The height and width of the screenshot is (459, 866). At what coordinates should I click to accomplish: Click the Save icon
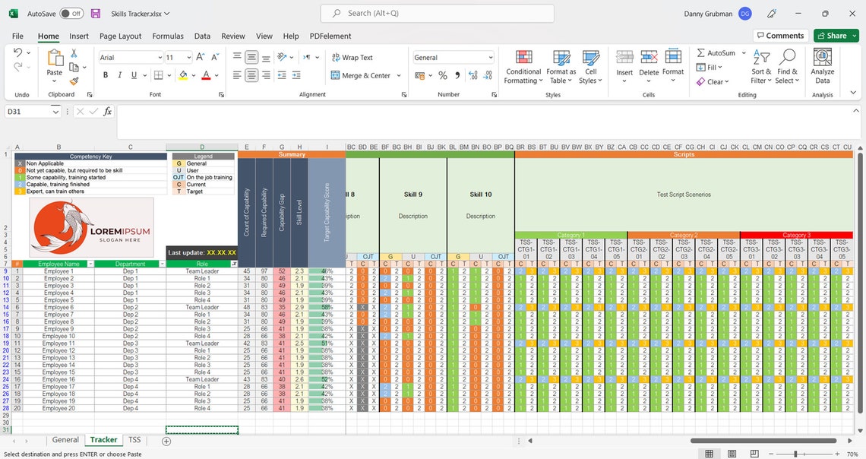(x=94, y=13)
